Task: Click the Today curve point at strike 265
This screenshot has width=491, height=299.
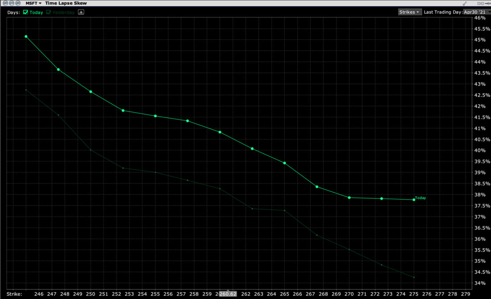Action: [284, 163]
